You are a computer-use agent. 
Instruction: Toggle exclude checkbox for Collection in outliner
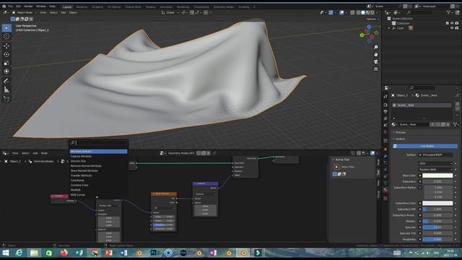point(448,23)
